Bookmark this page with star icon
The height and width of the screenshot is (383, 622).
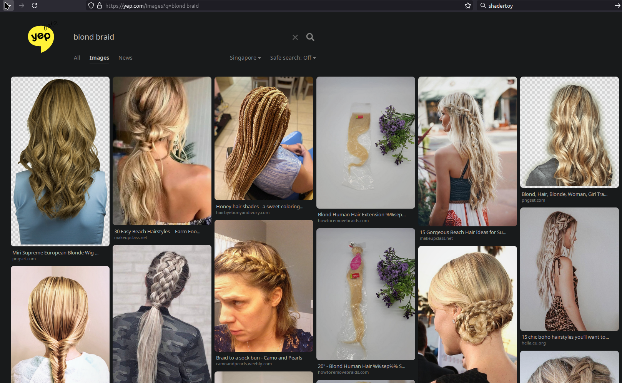(x=468, y=5)
